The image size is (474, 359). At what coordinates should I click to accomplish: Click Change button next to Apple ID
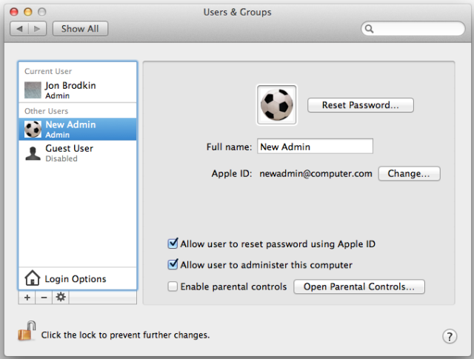(409, 174)
